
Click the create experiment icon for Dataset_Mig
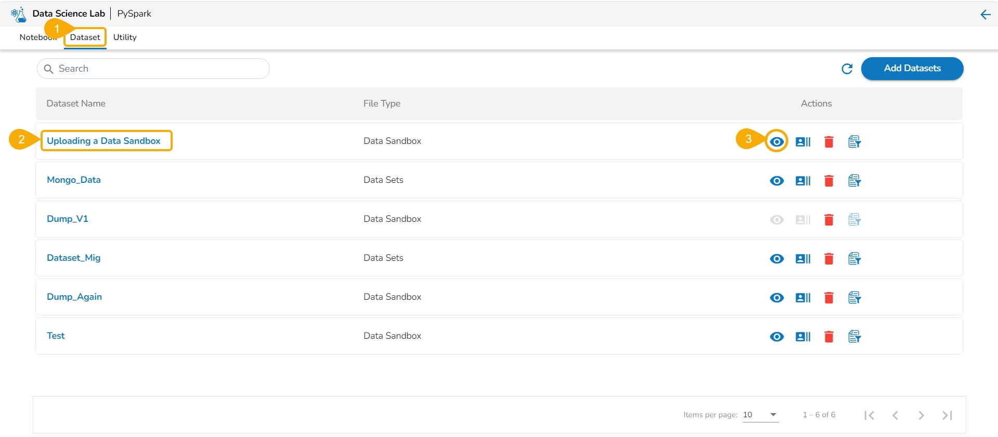854,259
